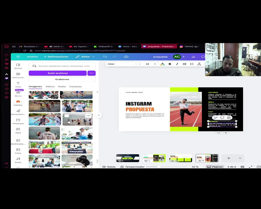The height and width of the screenshot is (209, 261).
Task: Check cloud save status icon
Action: (126, 57)
